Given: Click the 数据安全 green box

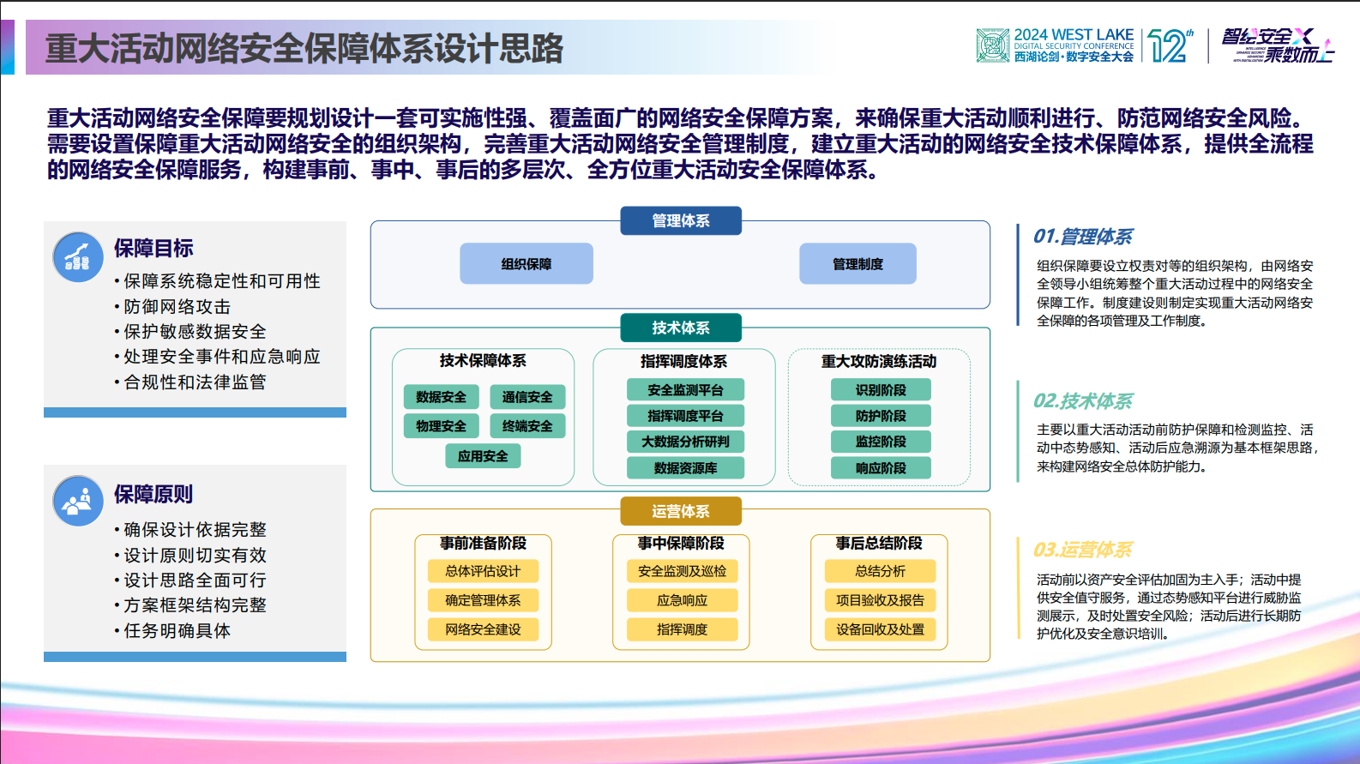Looking at the screenshot, I should pyautogui.click(x=441, y=397).
